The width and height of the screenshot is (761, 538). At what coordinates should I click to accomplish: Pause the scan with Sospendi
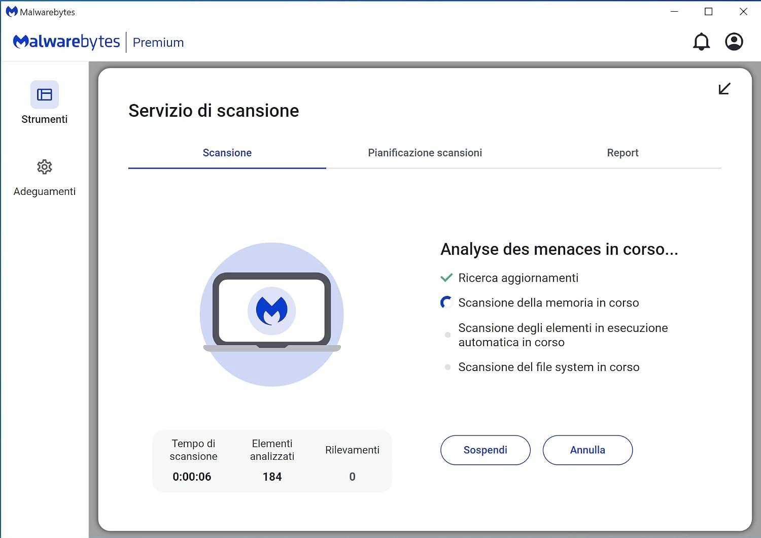486,450
